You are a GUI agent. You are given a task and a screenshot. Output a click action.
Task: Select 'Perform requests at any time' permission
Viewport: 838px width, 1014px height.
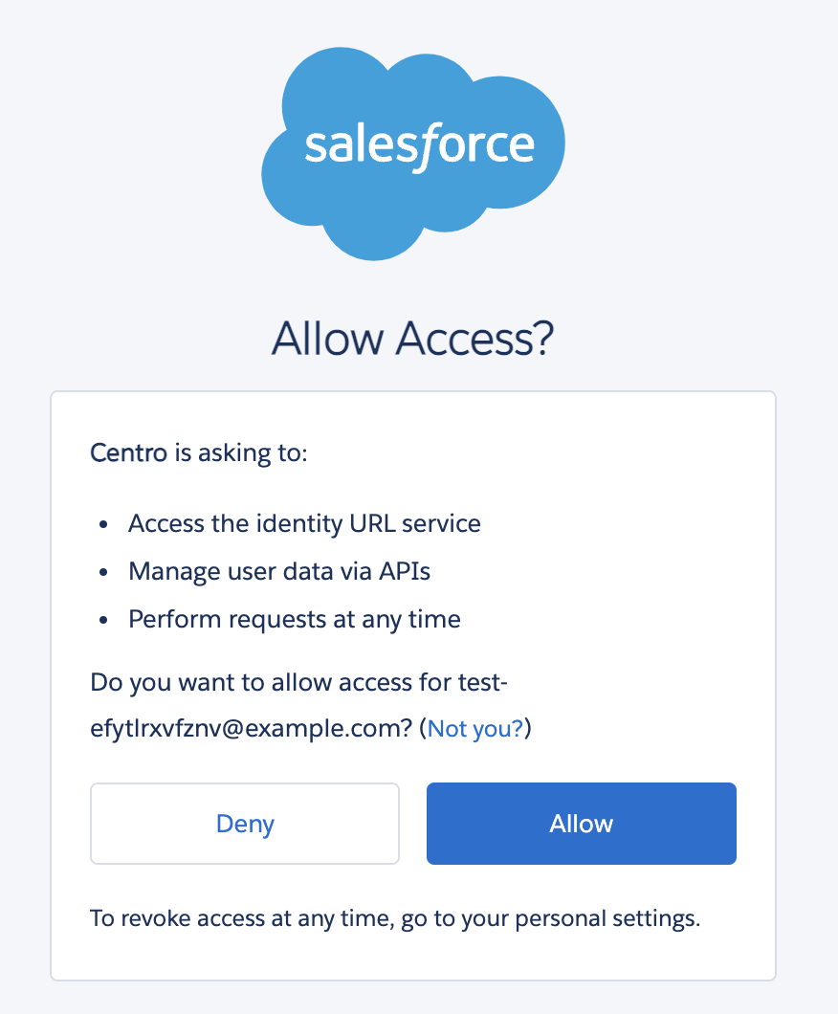[295, 620]
